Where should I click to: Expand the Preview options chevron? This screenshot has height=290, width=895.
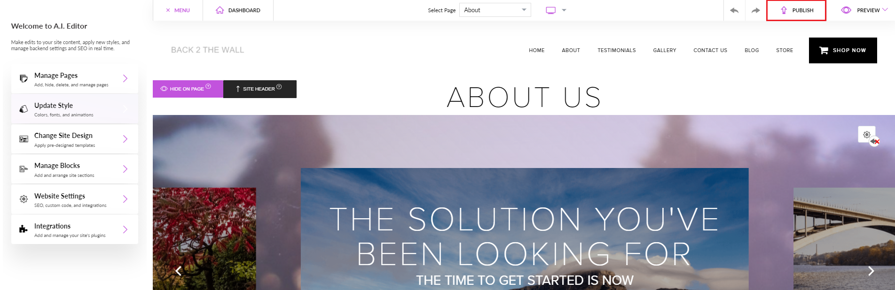click(885, 10)
